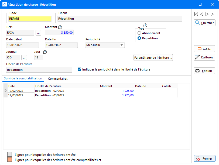Viewport: 219px width, 165px height.
Task: Select the Abonnement radio option
Action: point(139,33)
